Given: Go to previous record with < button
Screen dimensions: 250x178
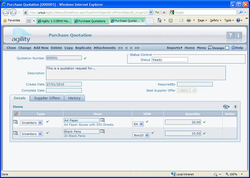Looking at the screenshot, I should [x=126, y=48].
